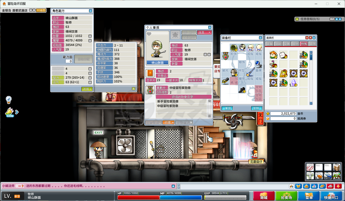Open the skill book shortcut icon
This screenshot has width=345, height=201.
point(322,186)
